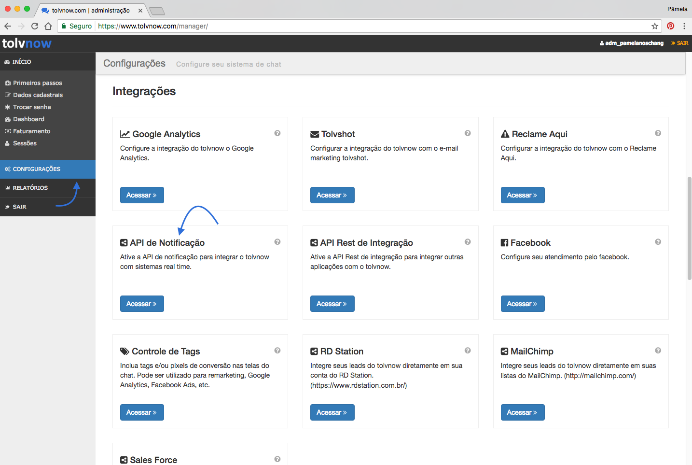Click the Integrações heading
This screenshot has width=692, height=465.
pyautogui.click(x=144, y=91)
